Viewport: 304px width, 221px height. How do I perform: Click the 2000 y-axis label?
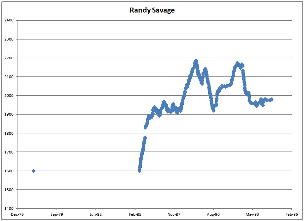pyautogui.click(x=9, y=96)
